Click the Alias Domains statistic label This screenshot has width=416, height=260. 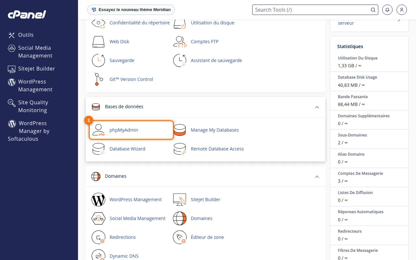[351, 154]
